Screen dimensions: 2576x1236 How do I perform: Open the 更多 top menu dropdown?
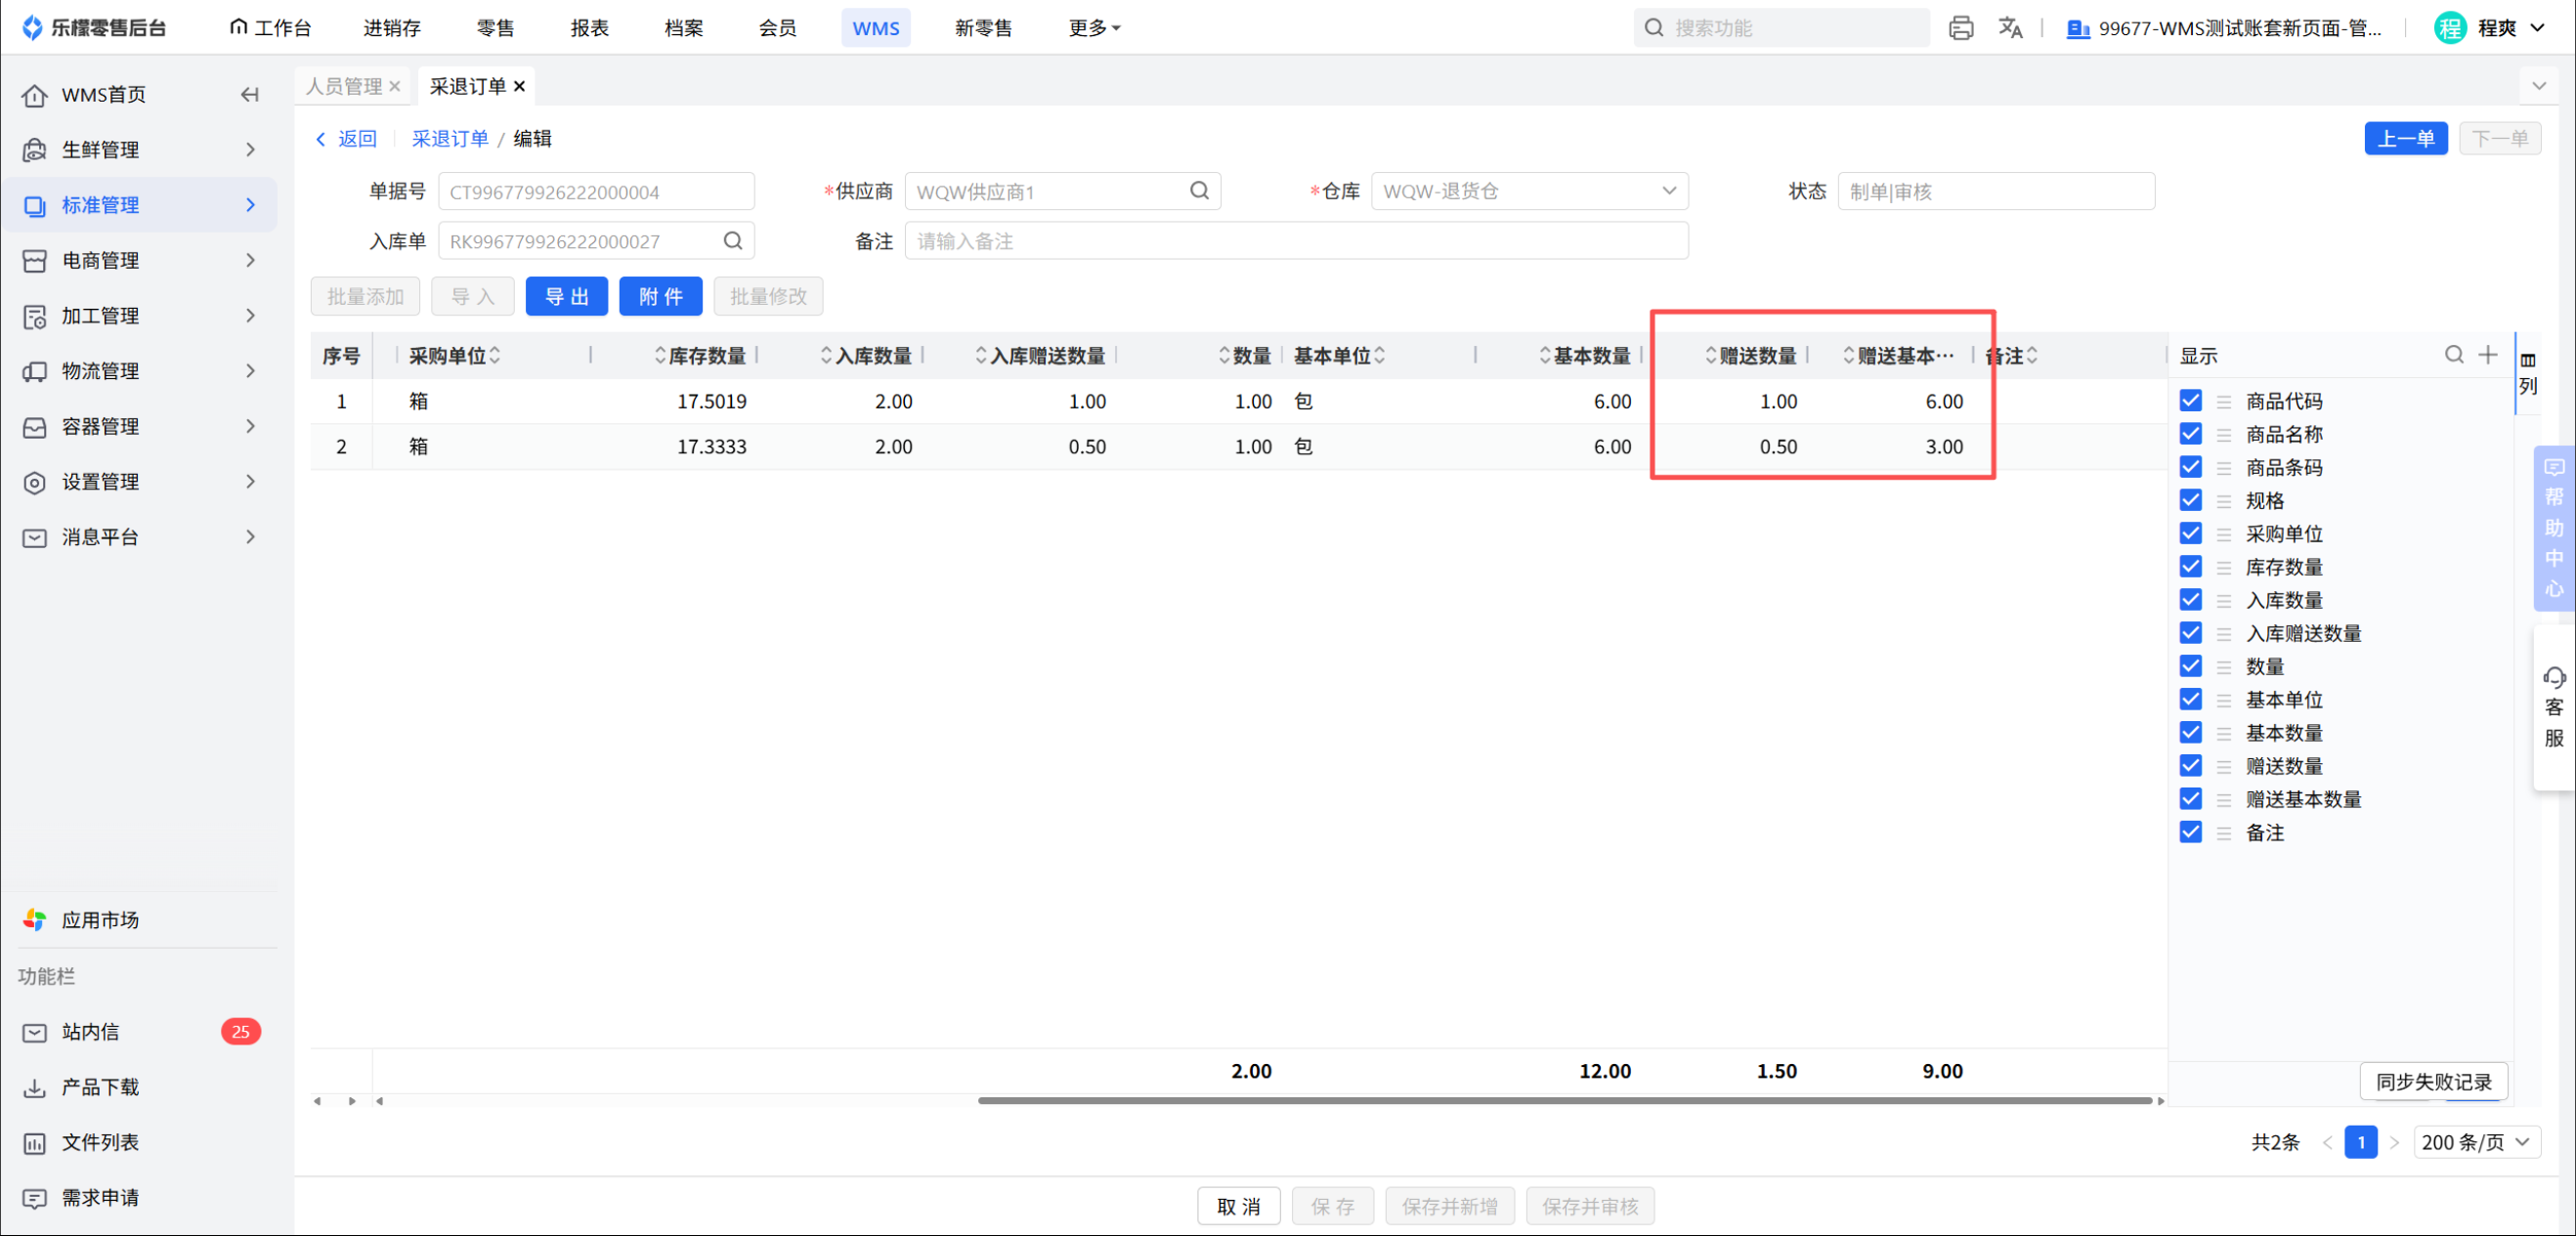(x=1094, y=28)
